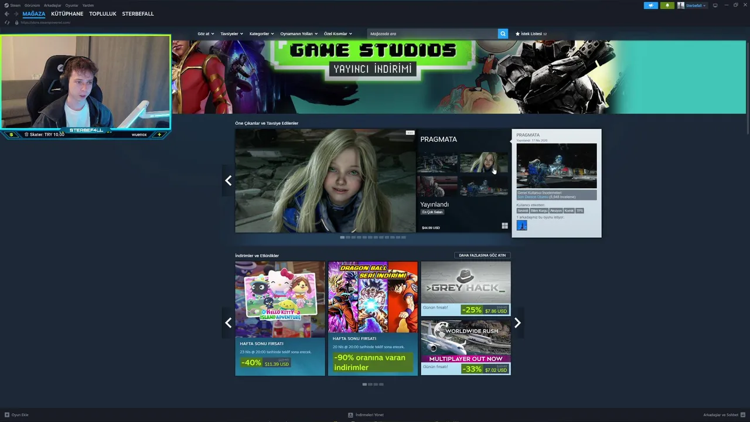Click the download icon beside İndirmeleri Yönet

click(x=350, y=415)
